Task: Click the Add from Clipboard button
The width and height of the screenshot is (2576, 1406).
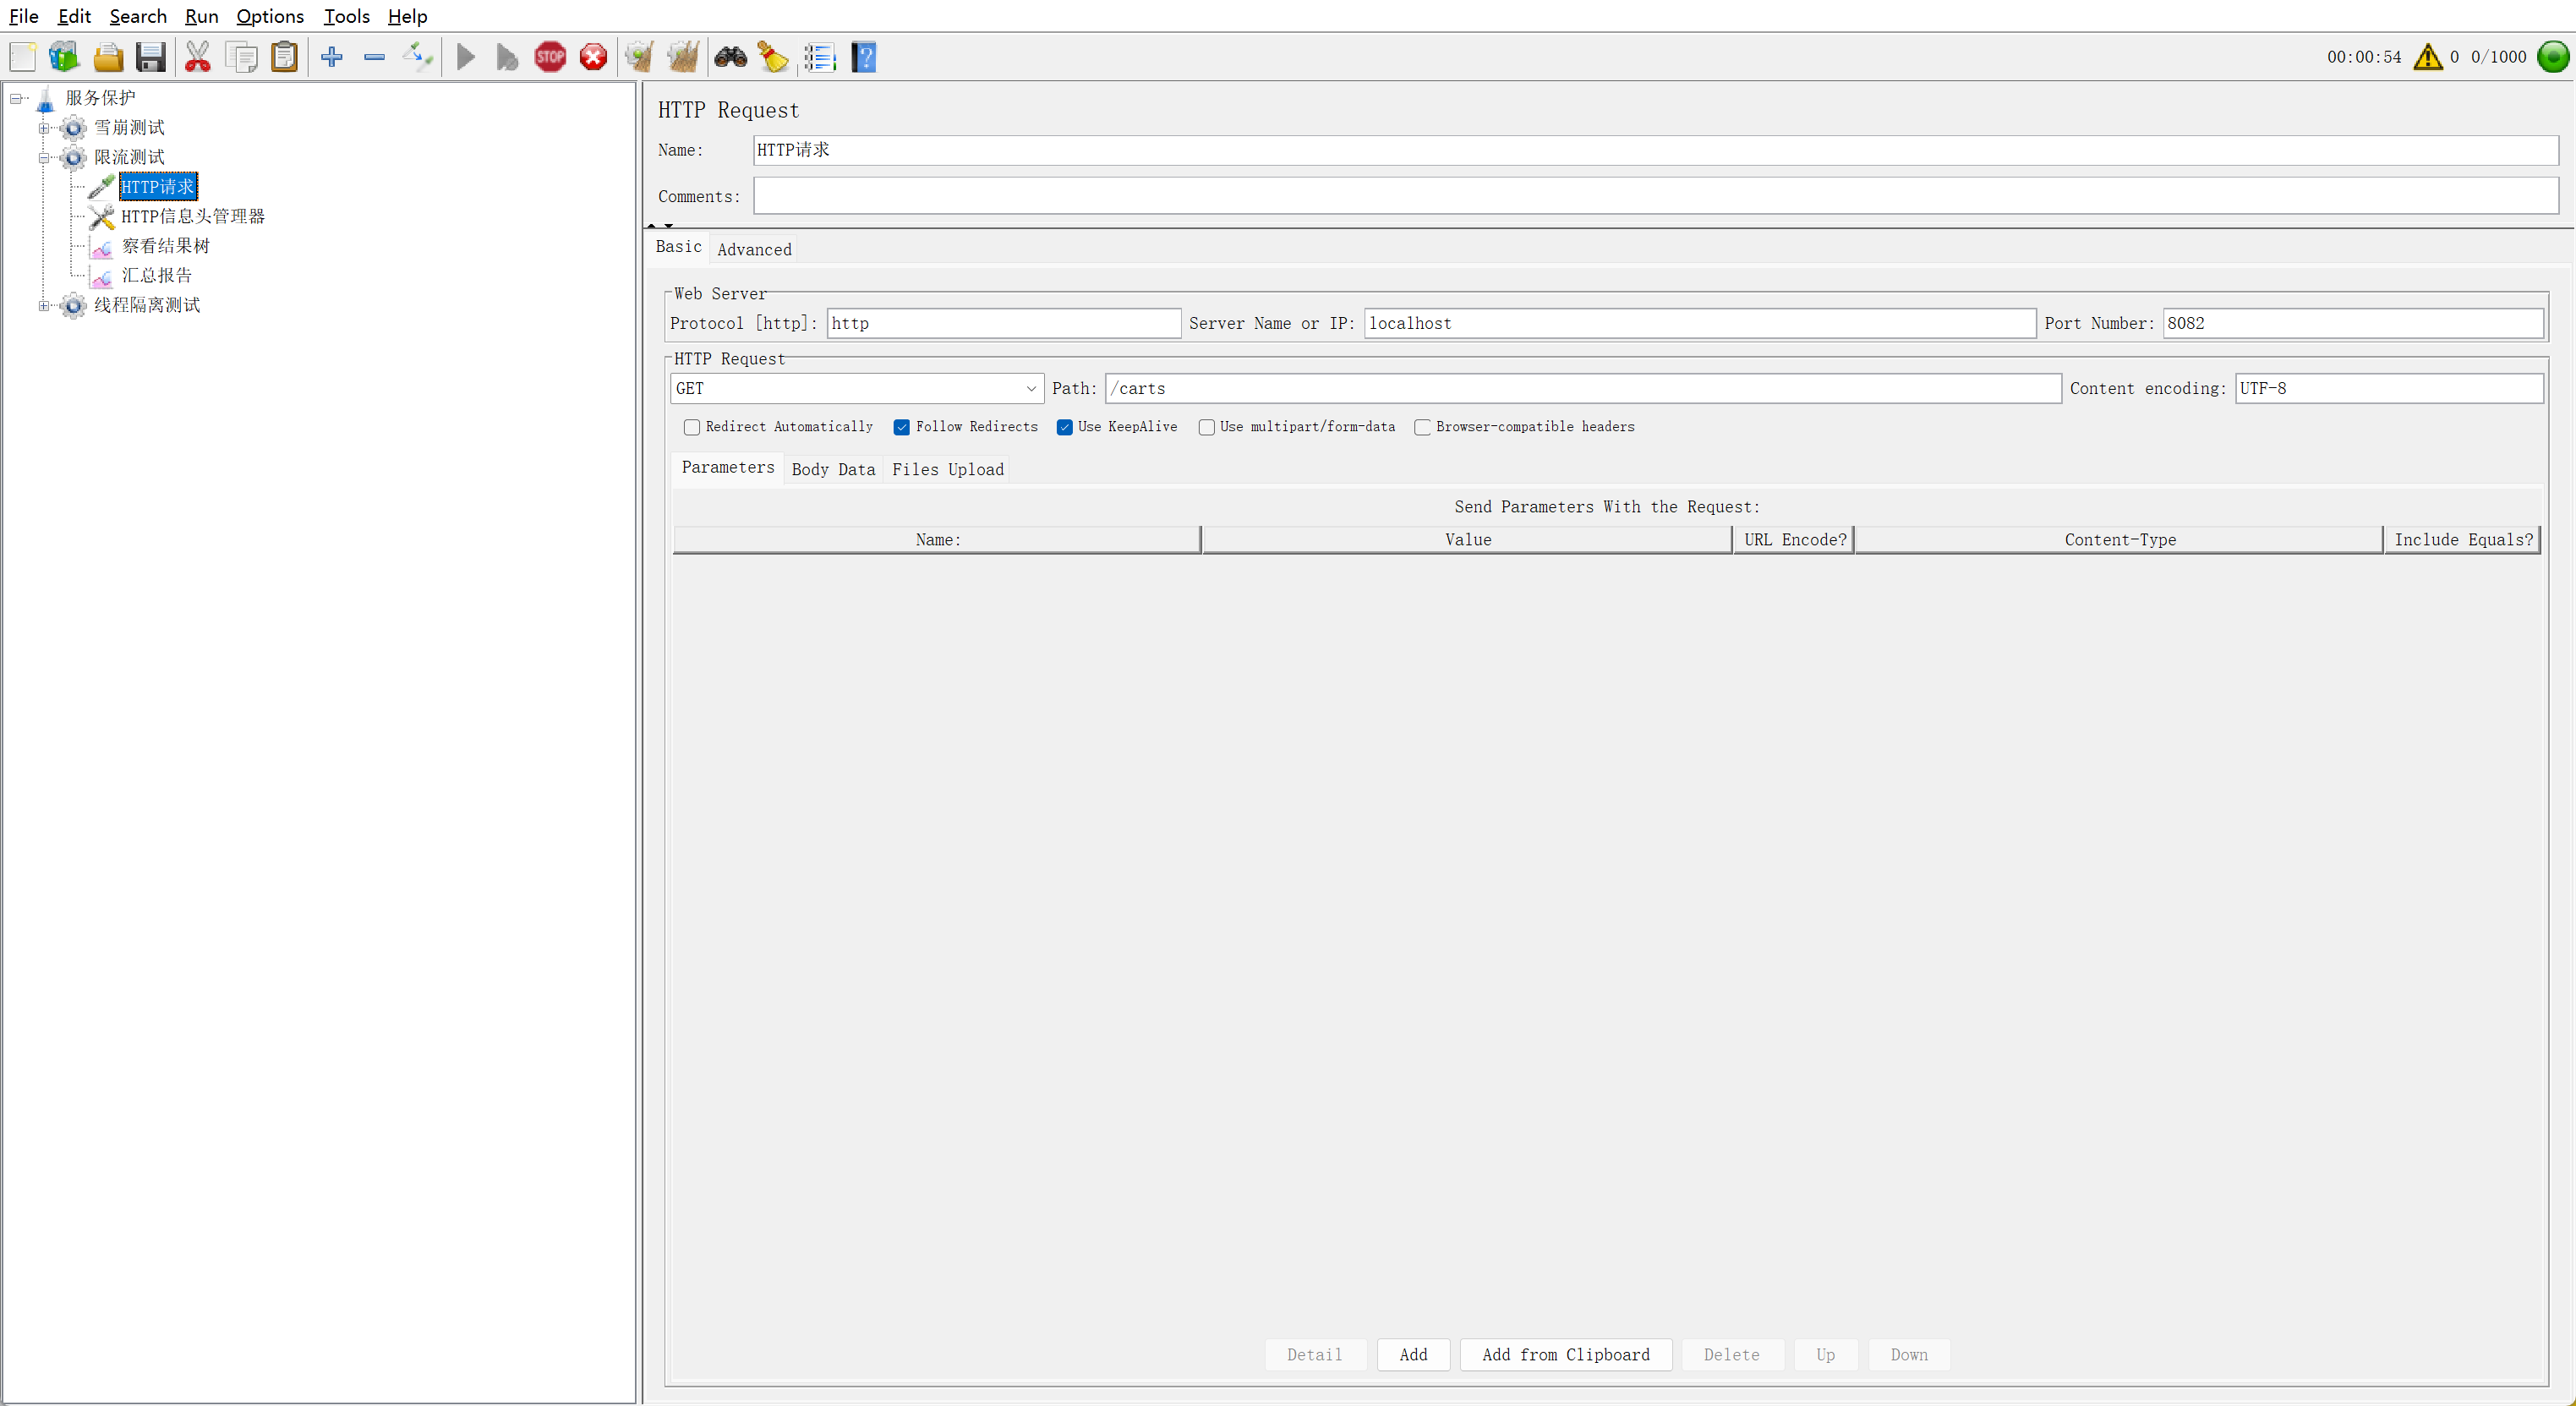Action: (x=1565, y=1354)
